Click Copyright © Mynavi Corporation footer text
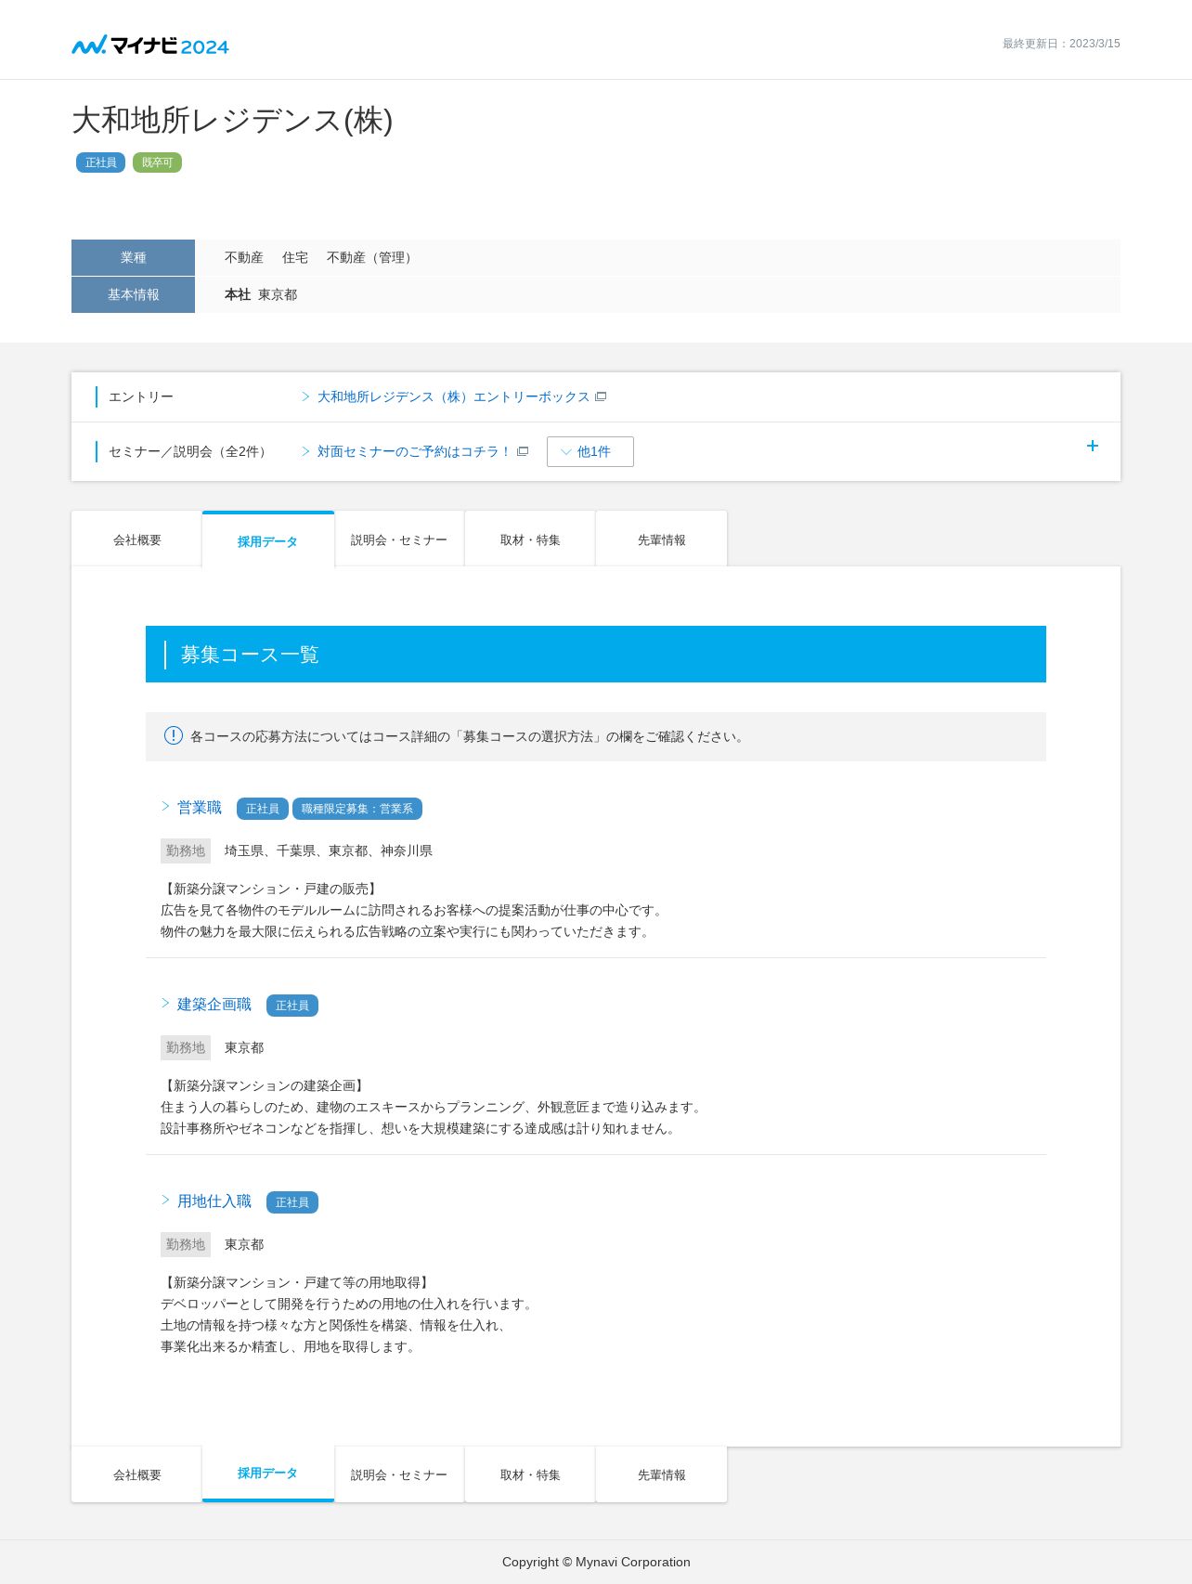The image size is (1192, 1584). coord(596,1562)
